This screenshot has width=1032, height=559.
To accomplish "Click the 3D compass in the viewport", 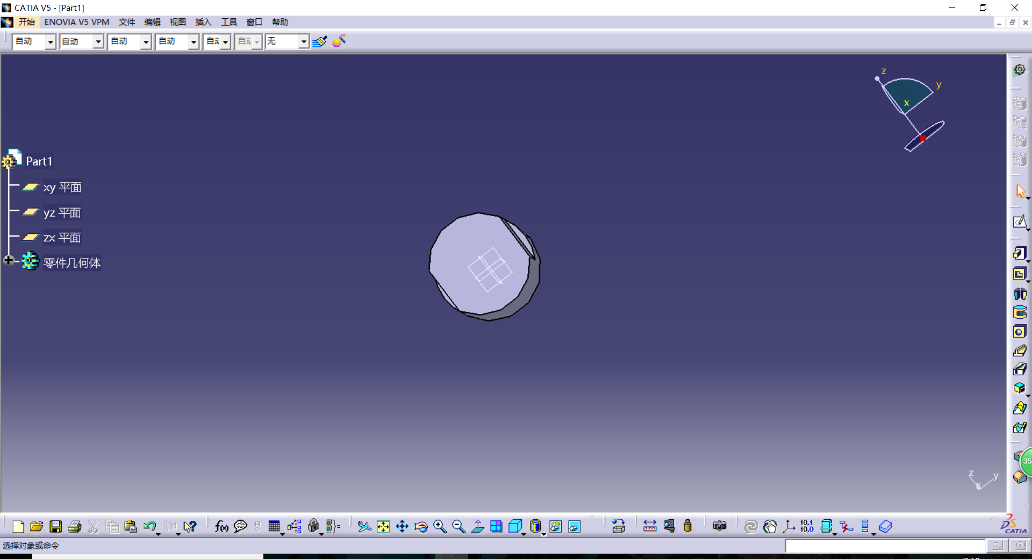I will [x=909, y=110].
